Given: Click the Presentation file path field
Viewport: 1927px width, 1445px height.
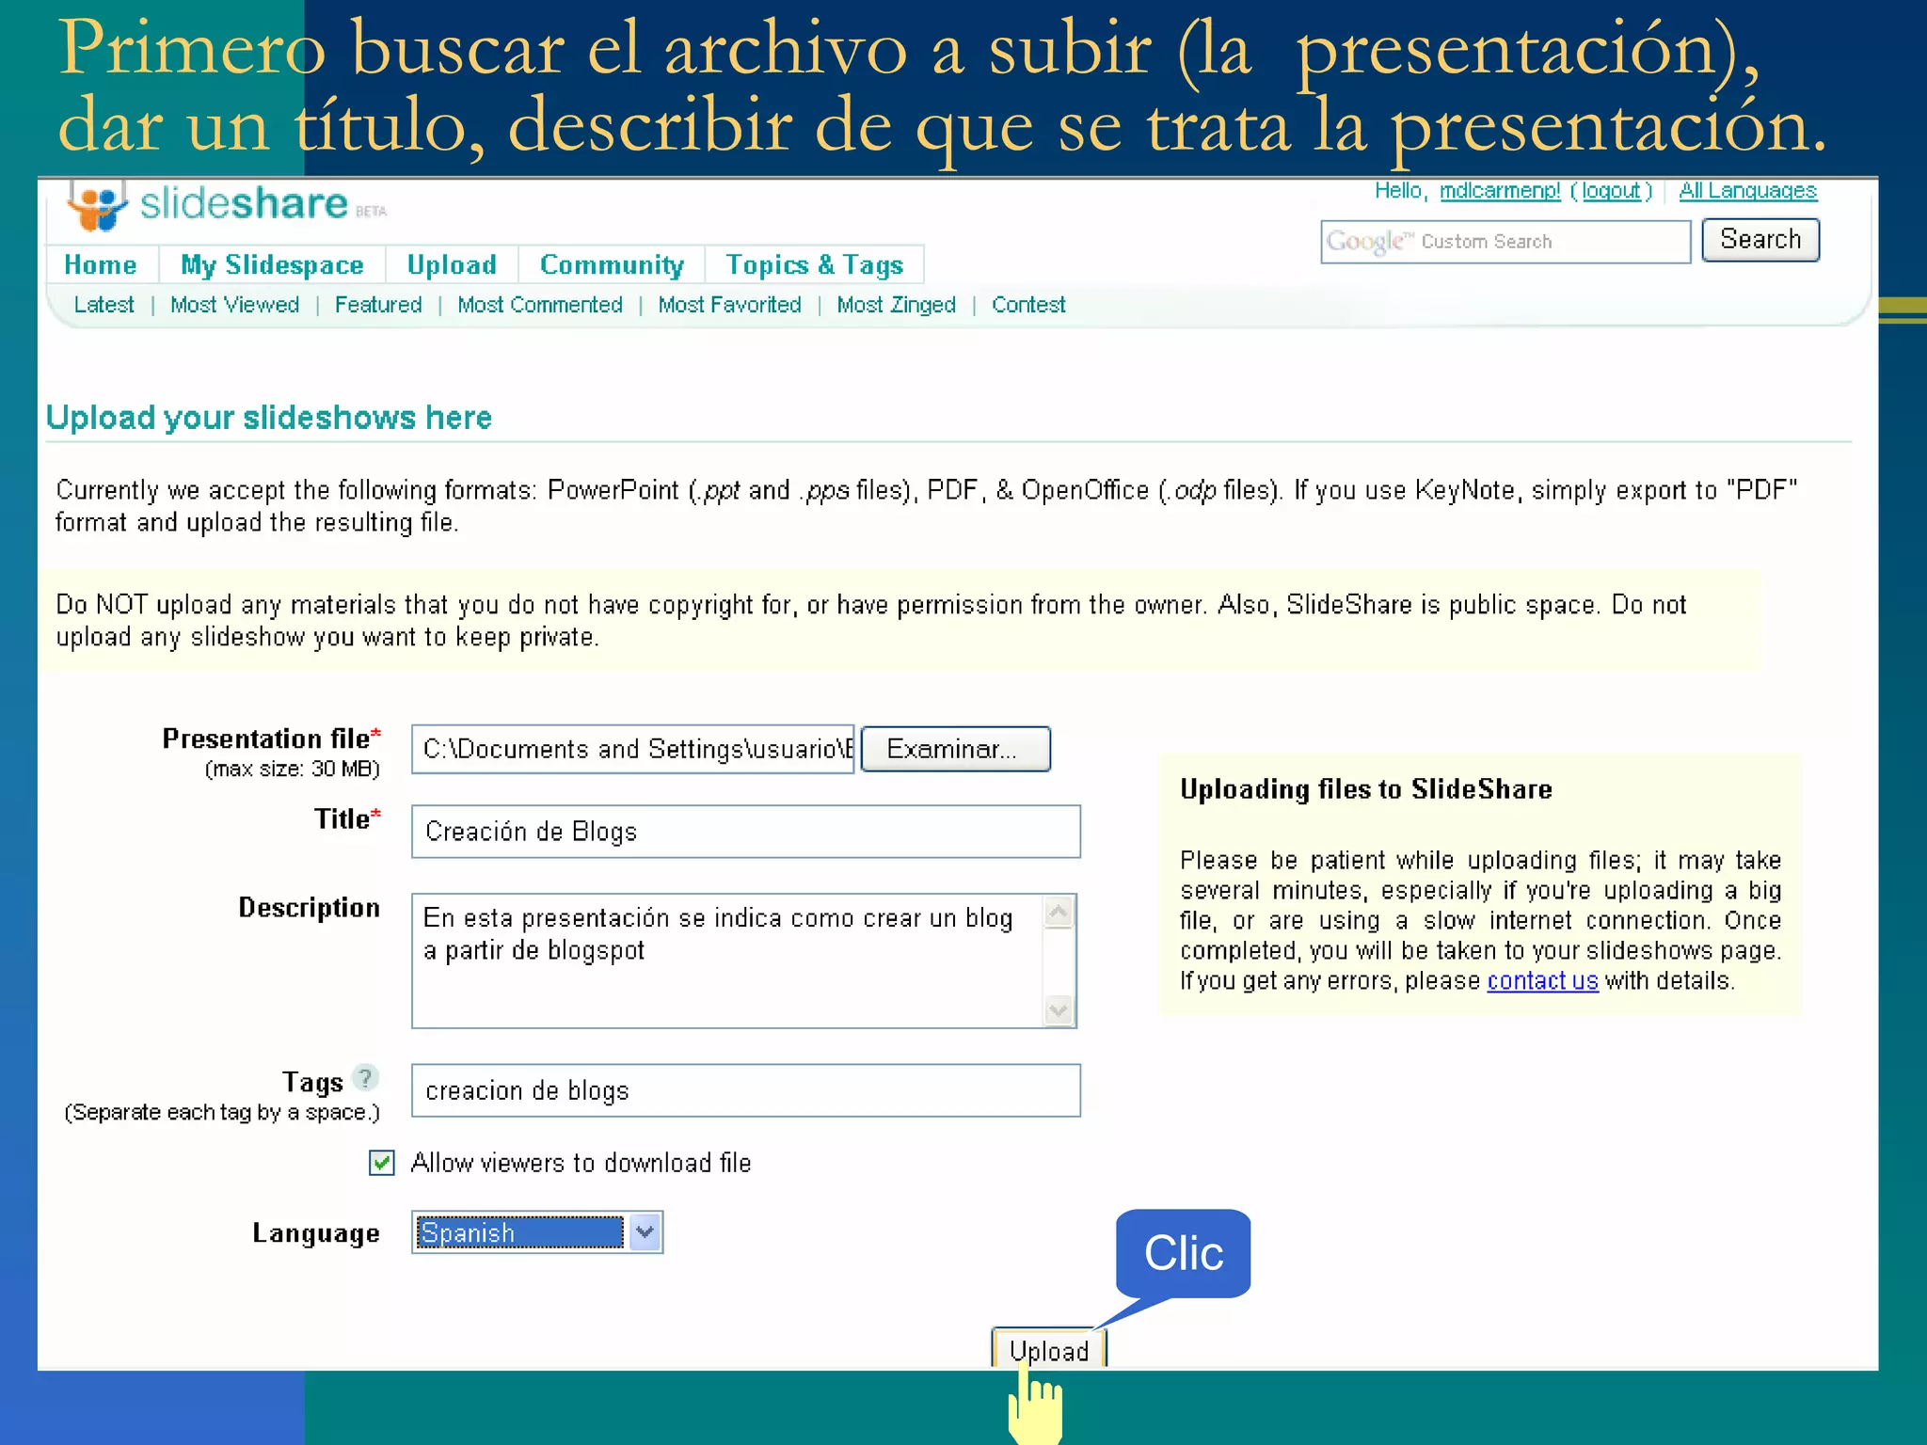Looking at the screenshot, I should tap(632, 749).
